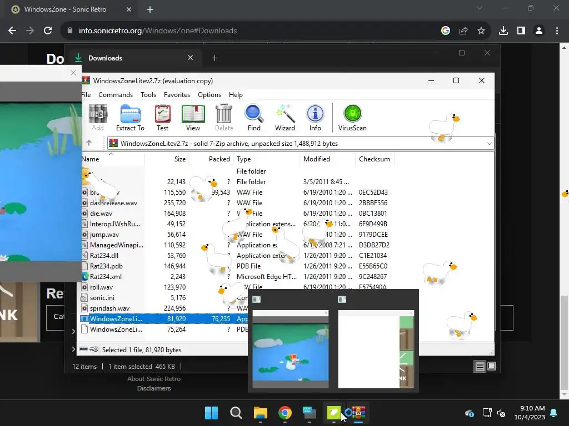Sort file list by Name column
This screenshot has height=426, width=569.
point(113,159)
